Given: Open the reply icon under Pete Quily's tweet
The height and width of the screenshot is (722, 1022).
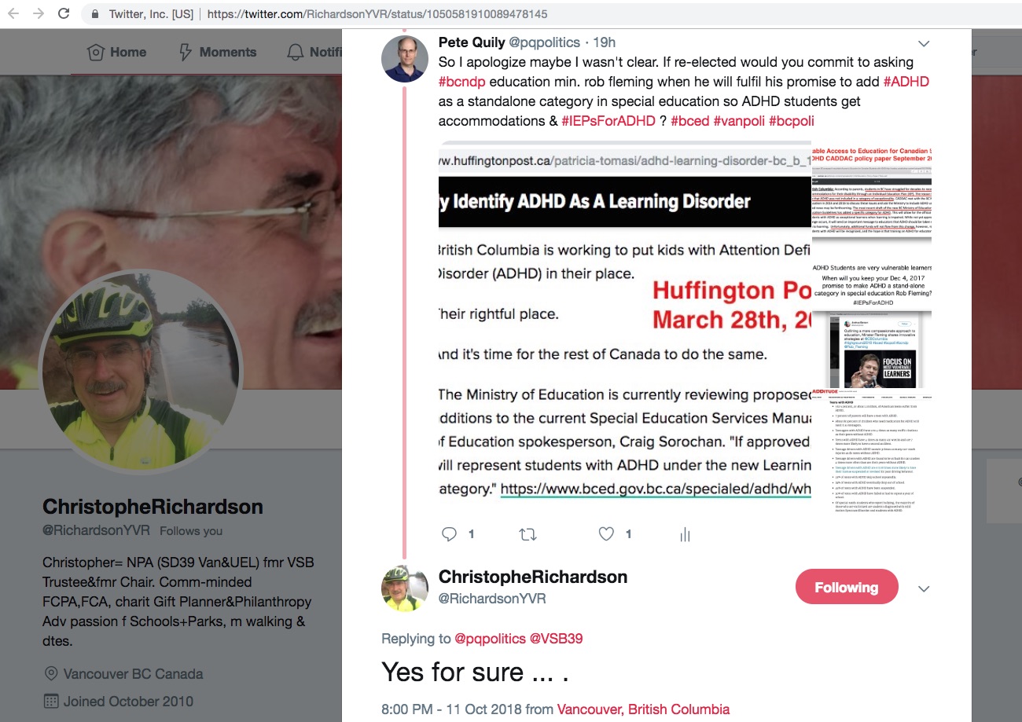Looking at the screenshot, I should (450, 534).
